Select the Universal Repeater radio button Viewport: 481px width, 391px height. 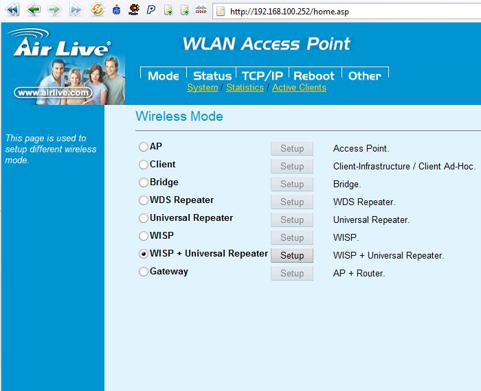144,218
